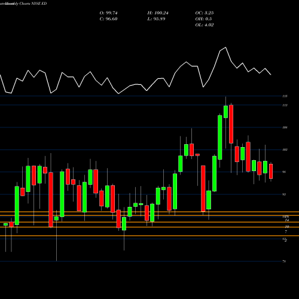Select the tall red candle starting at 117
299x299 pixels.
click(231, 124)
